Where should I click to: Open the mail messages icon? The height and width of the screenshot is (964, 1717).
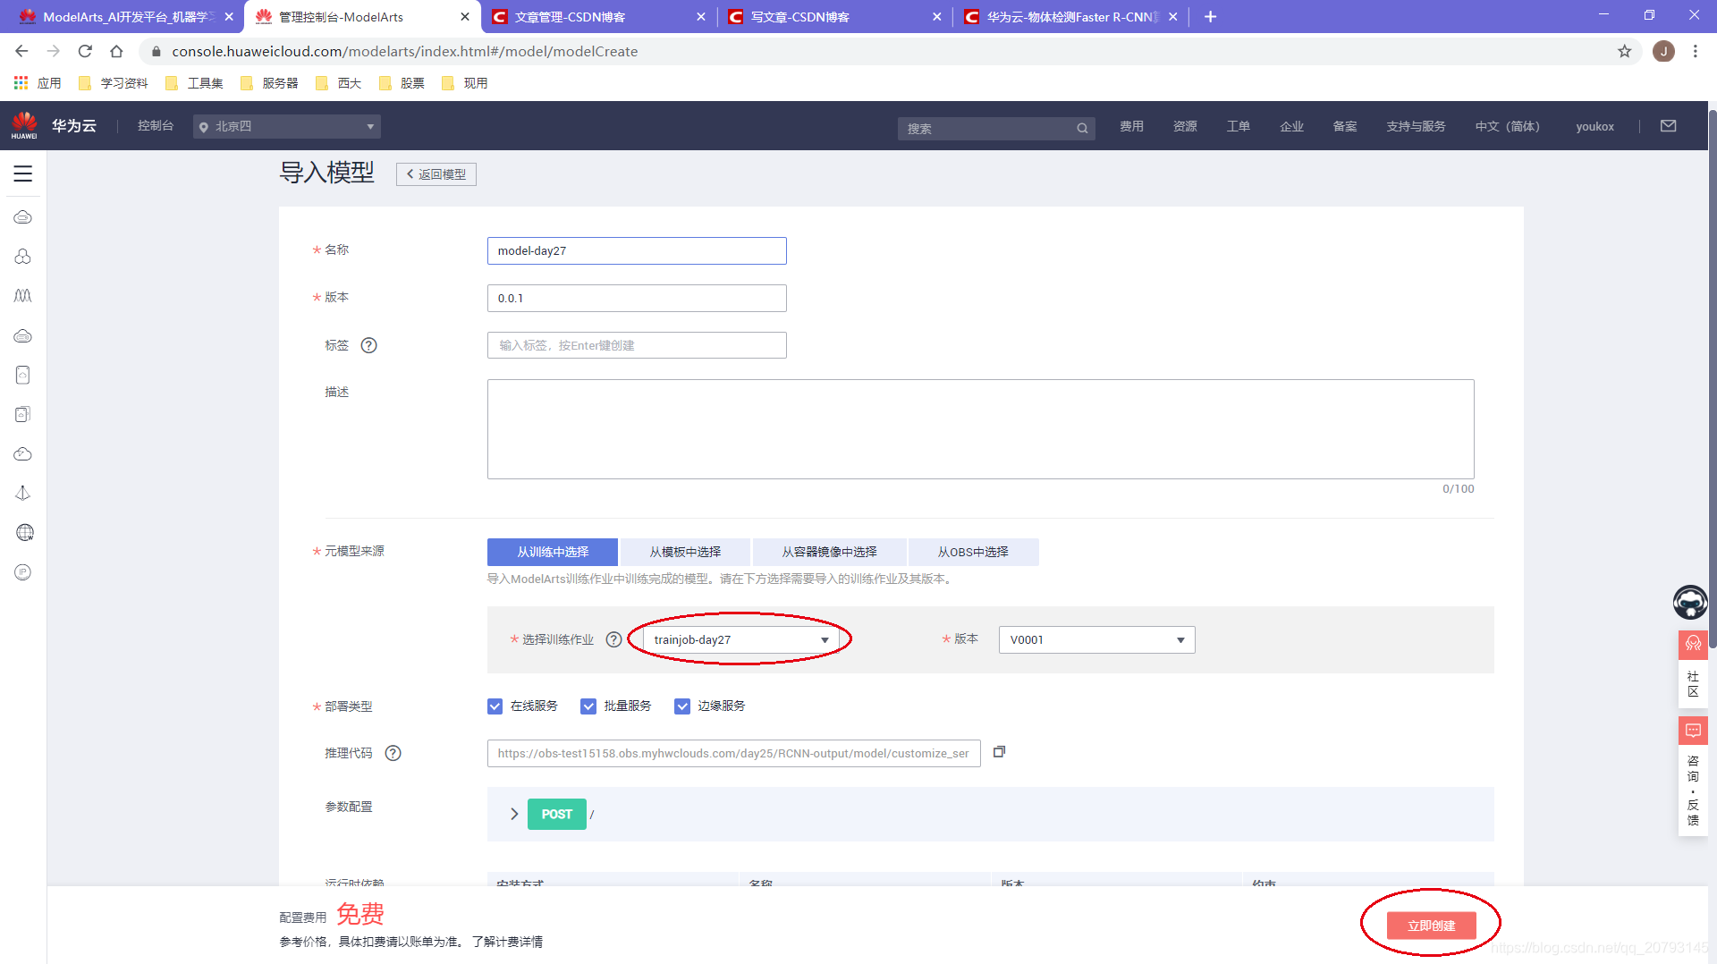(1668, 126)
